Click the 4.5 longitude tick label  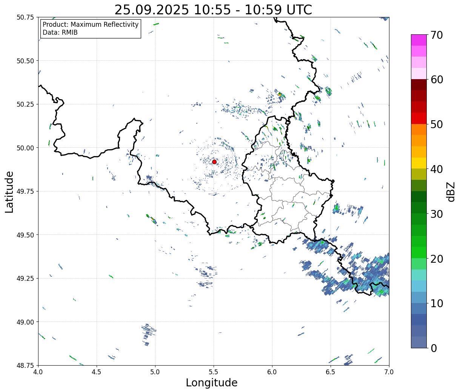[x=97, y=372]
